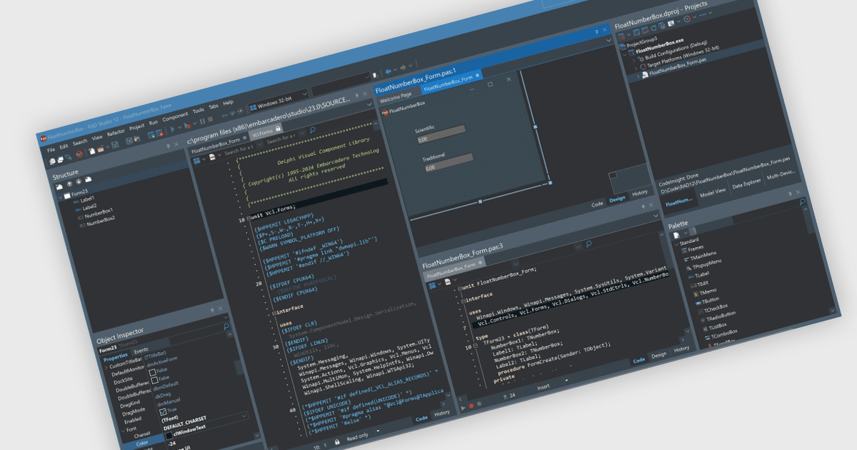Open the Help menu
Image resolution: width=857 pixels, height=450 pixels.
[228, 102]
